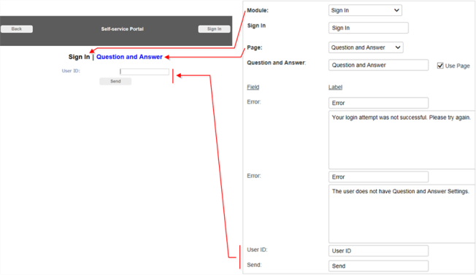Select the second Error label text field
The image size is (476, 275).
[379, 177]
